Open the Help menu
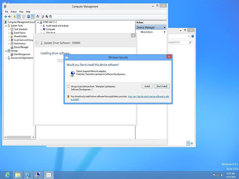The width and height of the screenshot is (239, 179). pos(28,12)
